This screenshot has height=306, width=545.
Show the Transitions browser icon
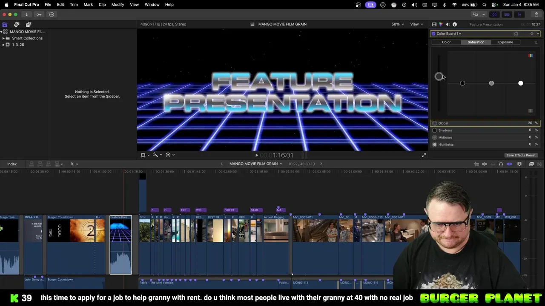(x=539, y=164)
